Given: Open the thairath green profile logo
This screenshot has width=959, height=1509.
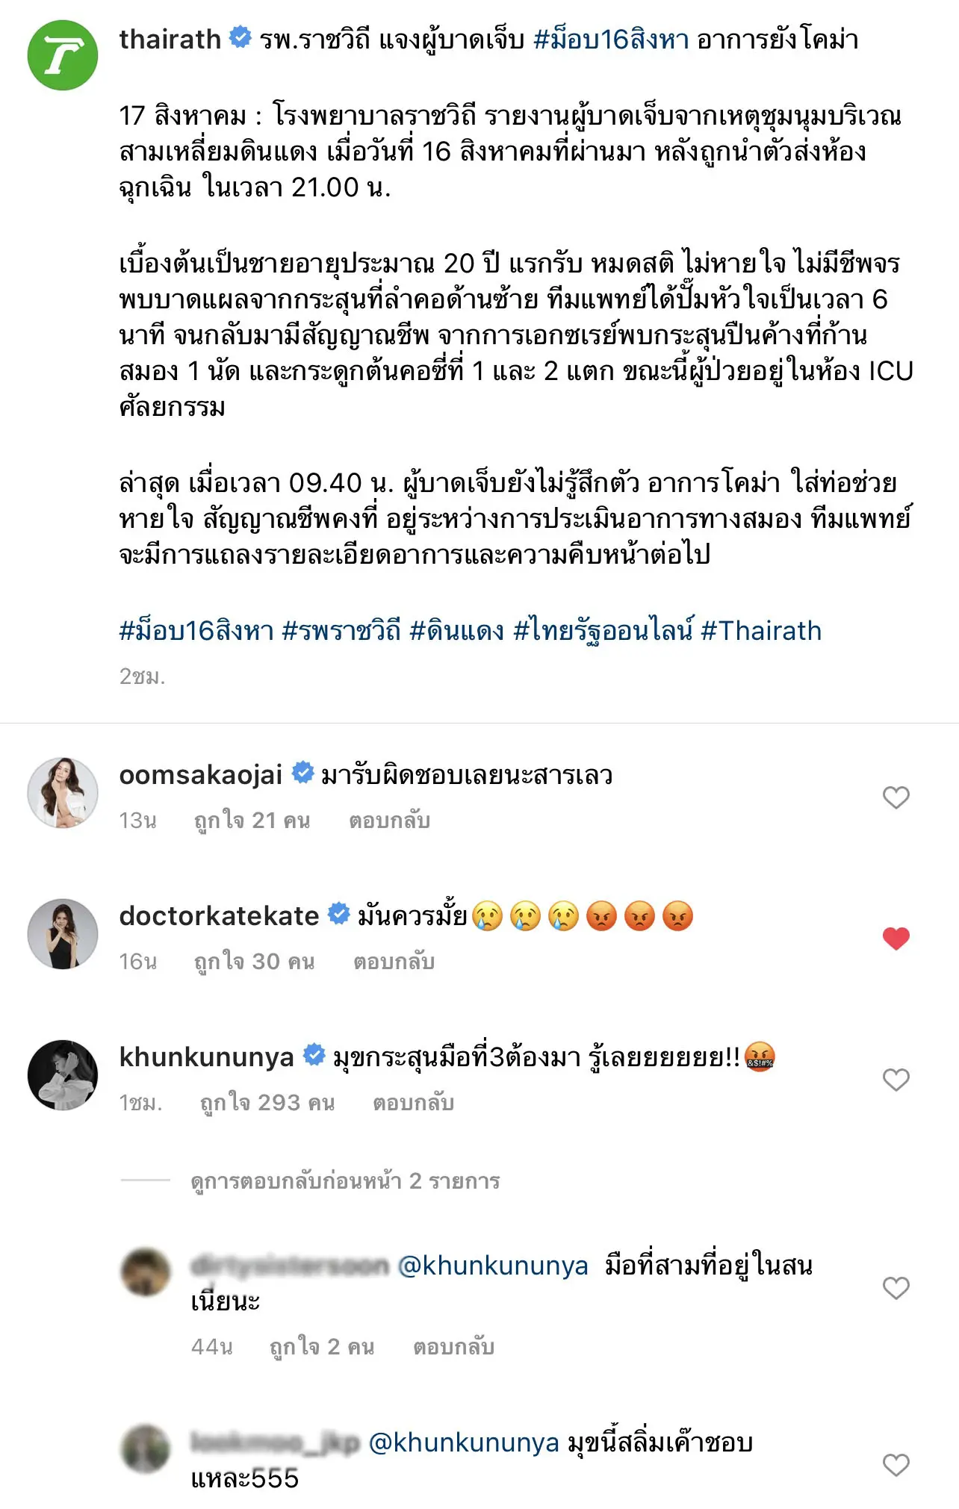Looking at the screenshot, I should pos(63,55).
